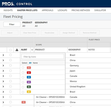
Task: Click the Fleet Pricing page title
Action: pyautogui.click(x=13, y=17)
